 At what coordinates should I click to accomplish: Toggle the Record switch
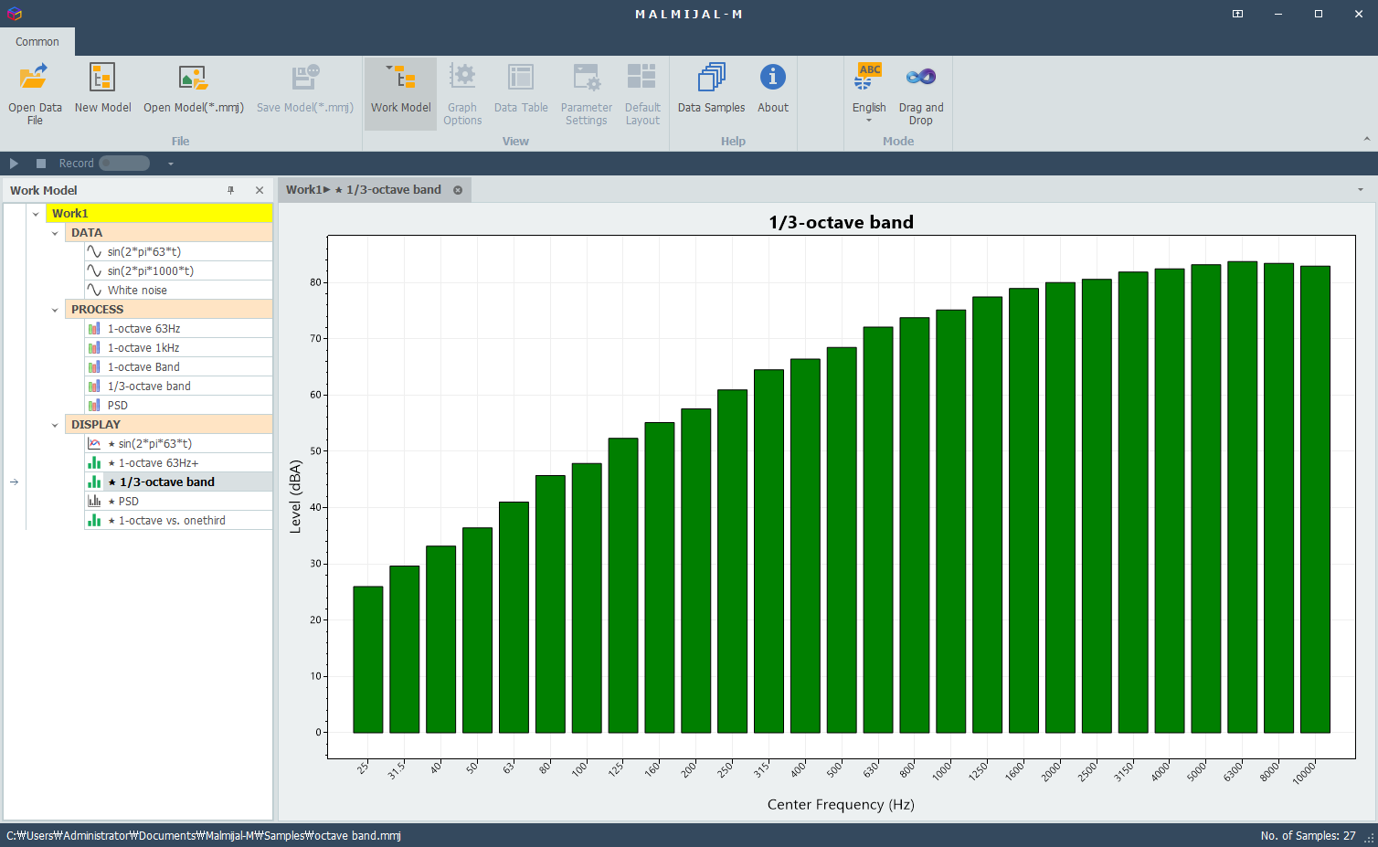124,164
